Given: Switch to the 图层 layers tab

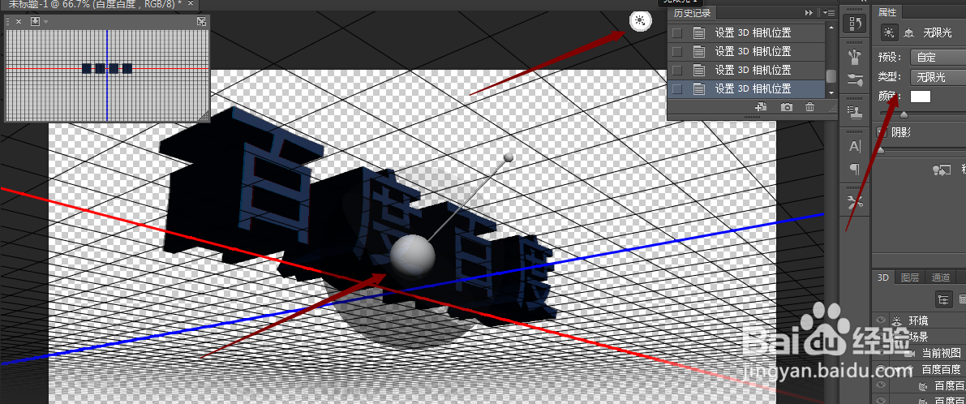Looking at the screenshot, I should [x=909, y=277].
